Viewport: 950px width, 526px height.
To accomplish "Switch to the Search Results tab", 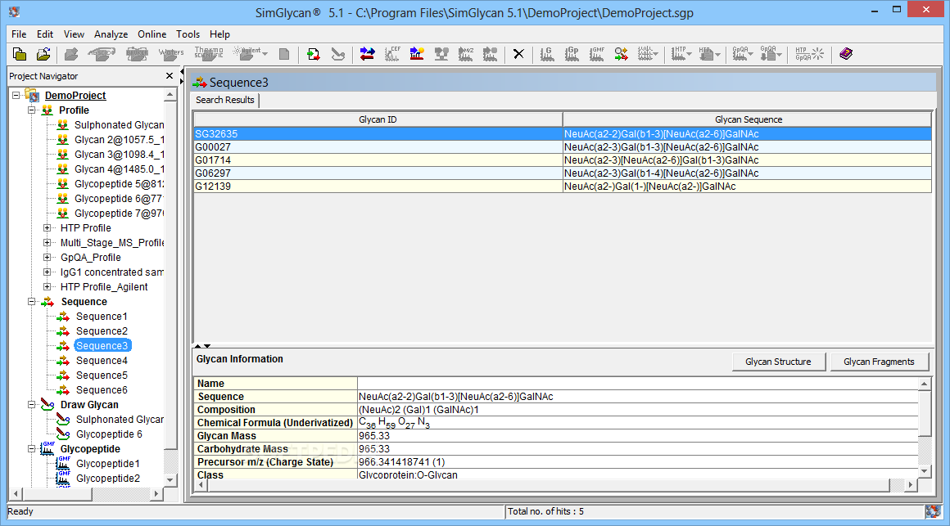I will (224, 100).
